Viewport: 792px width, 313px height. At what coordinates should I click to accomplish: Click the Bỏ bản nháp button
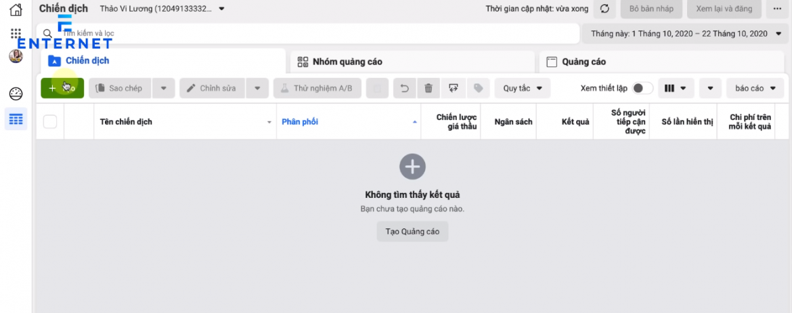click(x=652, y=9)
